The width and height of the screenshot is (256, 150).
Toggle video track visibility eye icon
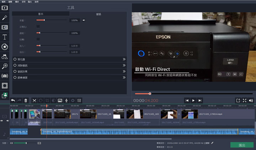pos(2,121)
